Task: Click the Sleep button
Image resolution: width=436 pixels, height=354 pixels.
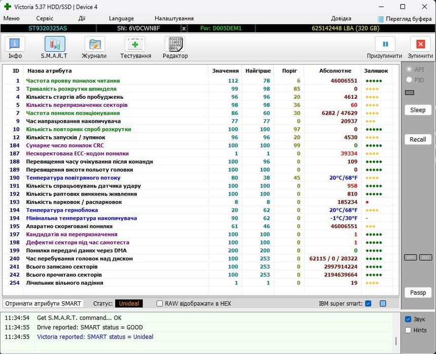Action: [418, 110]
